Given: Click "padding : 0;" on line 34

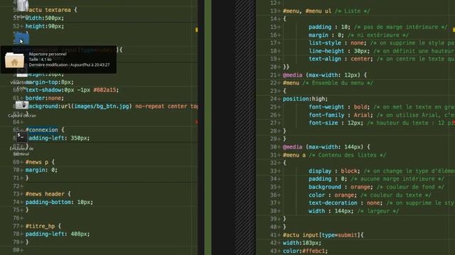Looking at the screenshot, I should point(328,179).
